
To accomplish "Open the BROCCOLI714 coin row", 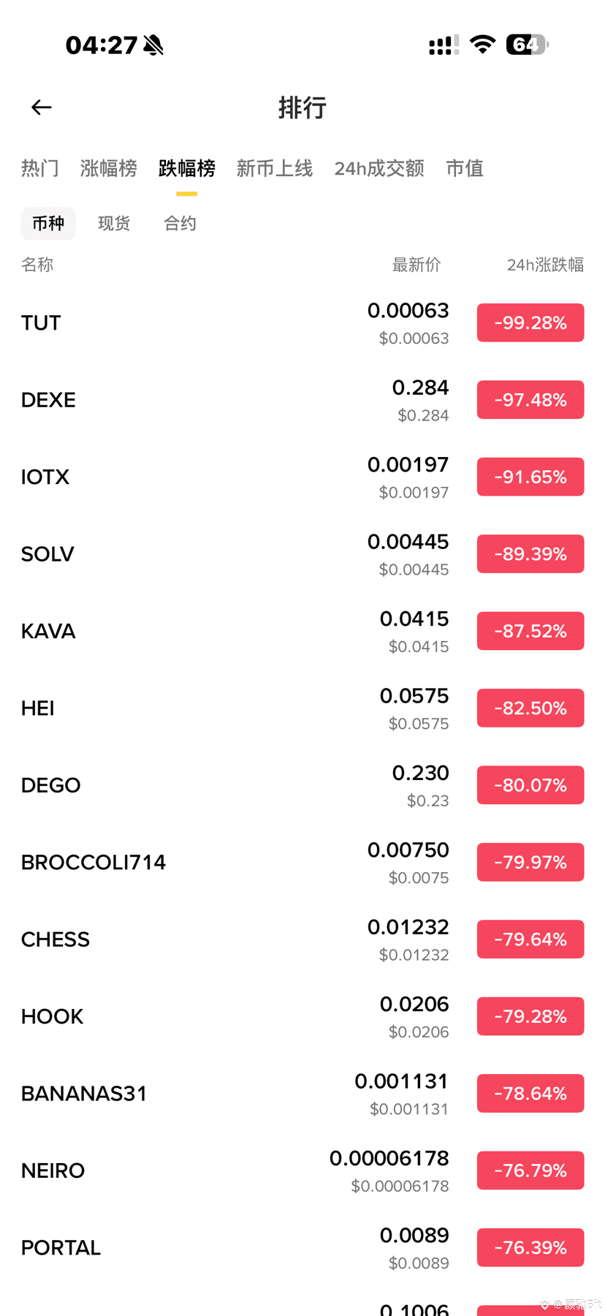I will click(94, 863).
